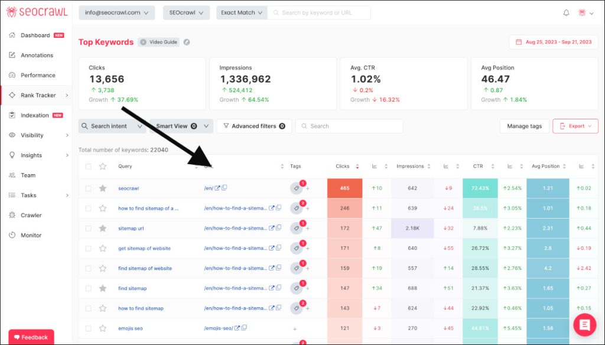This screenshot has height=345, width=605.
Task: Copy the /en/ URL with copy icon
Action: tap(225, 188)
